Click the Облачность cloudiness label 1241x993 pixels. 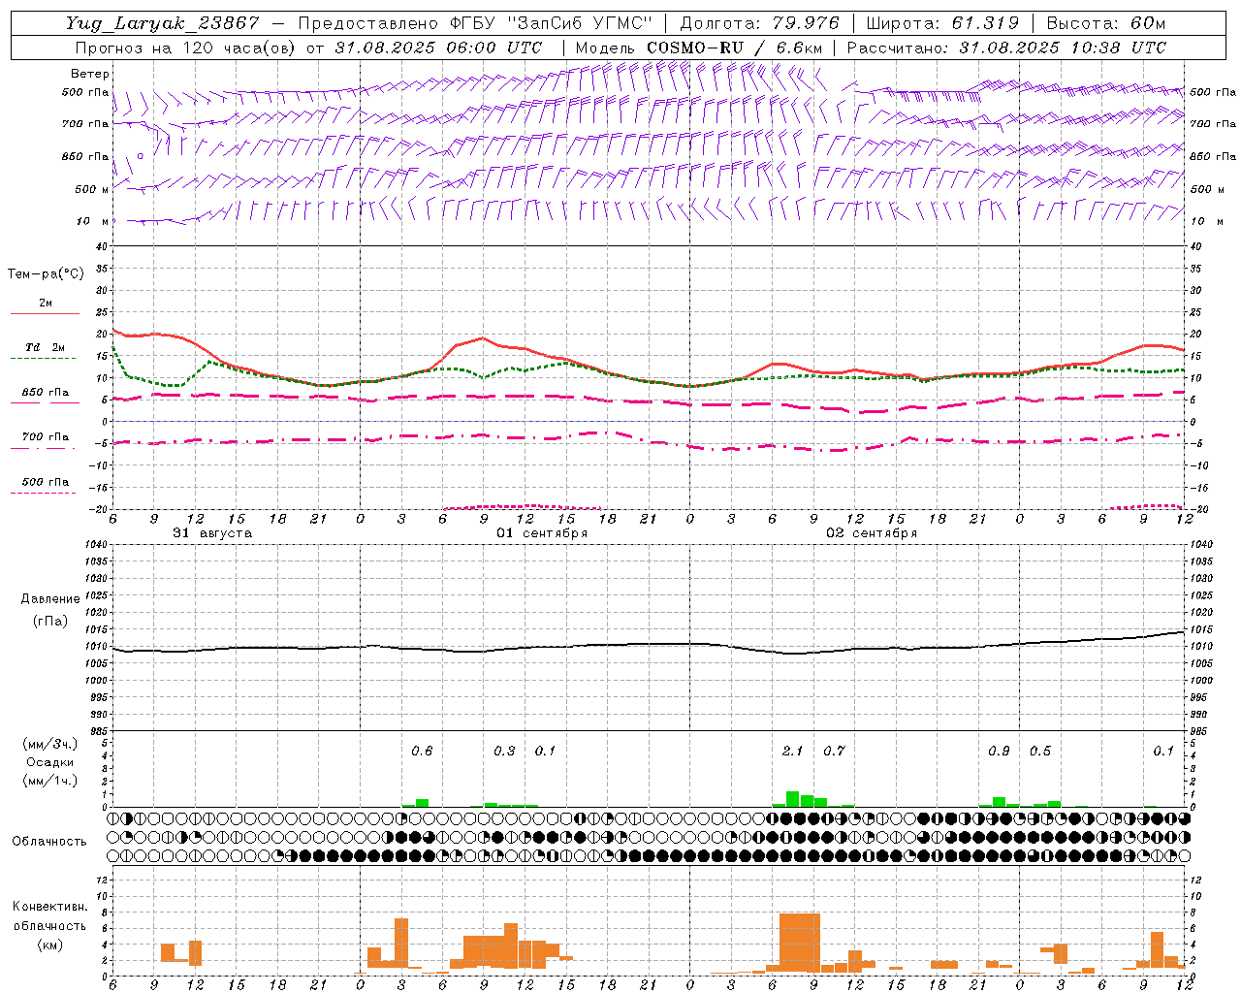coord(49,842)
